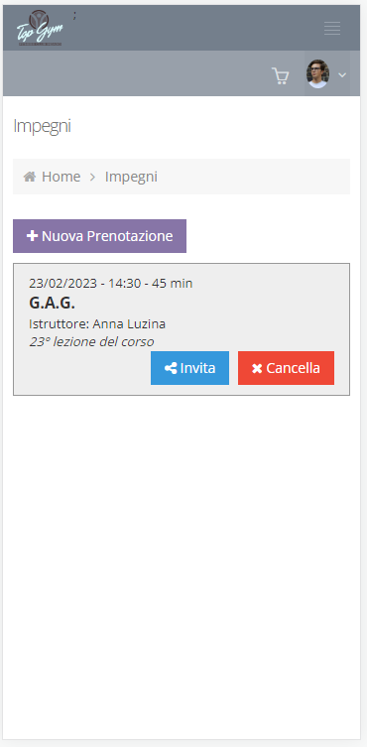Click the 23° lezione del corso text
The width and height of the screenshot is (367, 747).
click(x=91, y=341)
